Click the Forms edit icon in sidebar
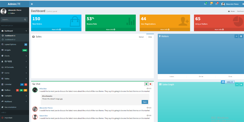Screen dimensions: 244x122 2,73
